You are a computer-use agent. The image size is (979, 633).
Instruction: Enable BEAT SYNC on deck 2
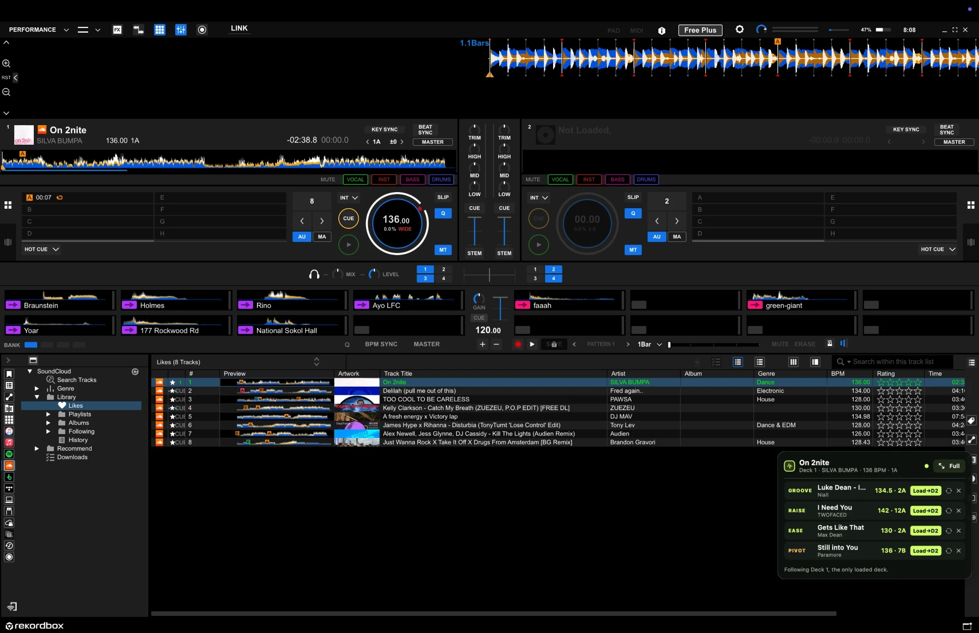coord(947,130)
